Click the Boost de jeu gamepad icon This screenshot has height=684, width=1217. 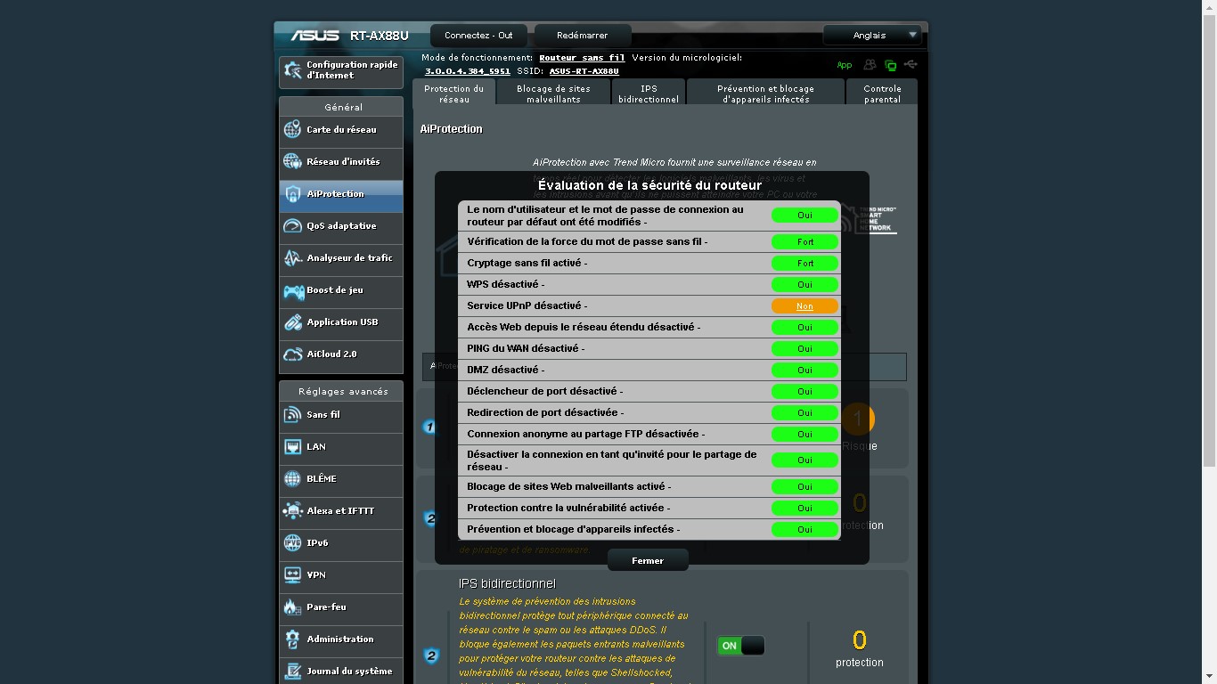click(292, 290)
